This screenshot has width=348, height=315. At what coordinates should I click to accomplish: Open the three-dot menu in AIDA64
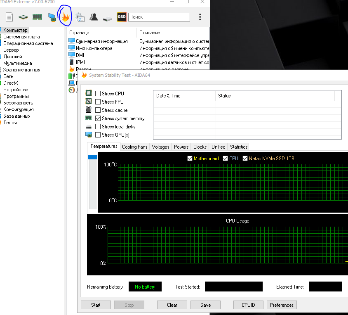coord(200,17)
